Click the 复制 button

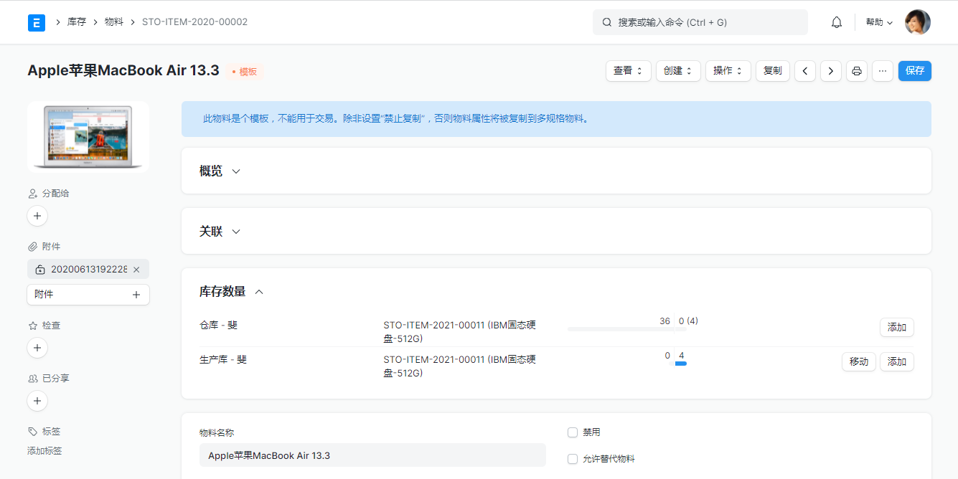click(773, 71)
